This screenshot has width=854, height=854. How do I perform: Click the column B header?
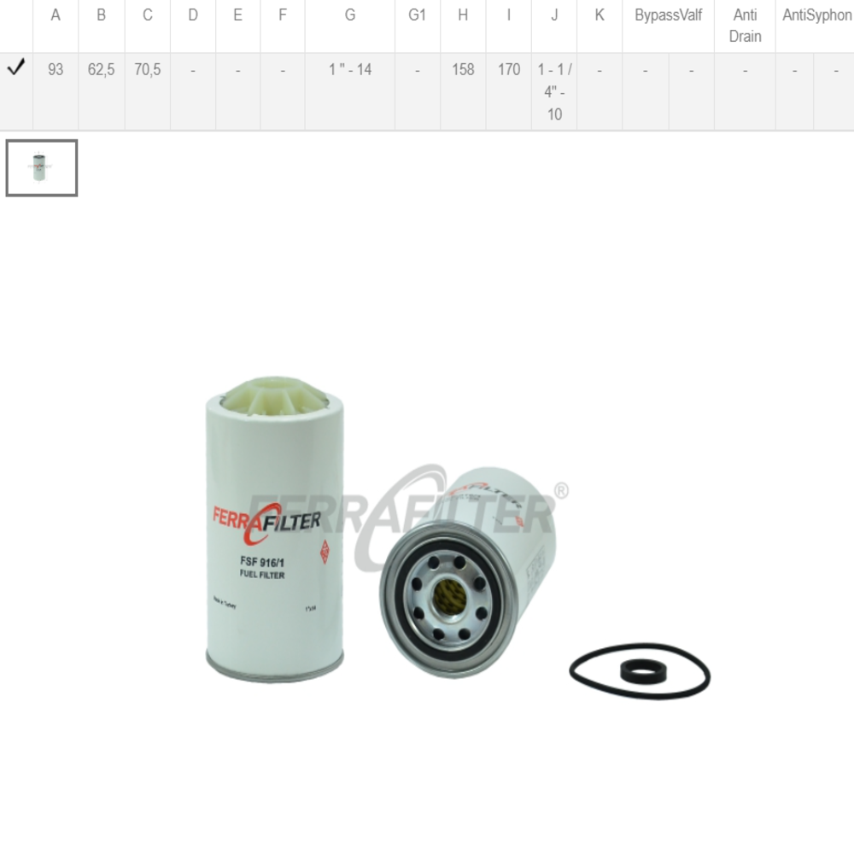click(x=102, y=15)
